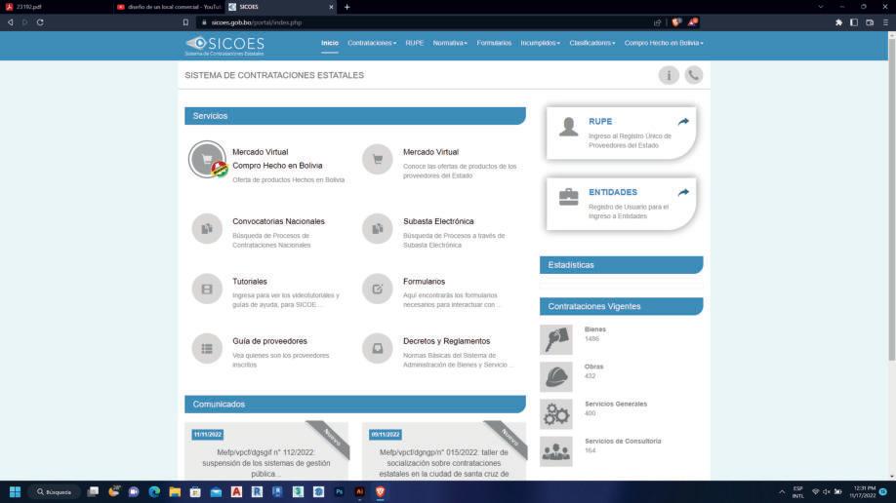Expand the Clasificadores dropdown menu
This screenshot has width=896, height=503.
click(x=592, y=43)
